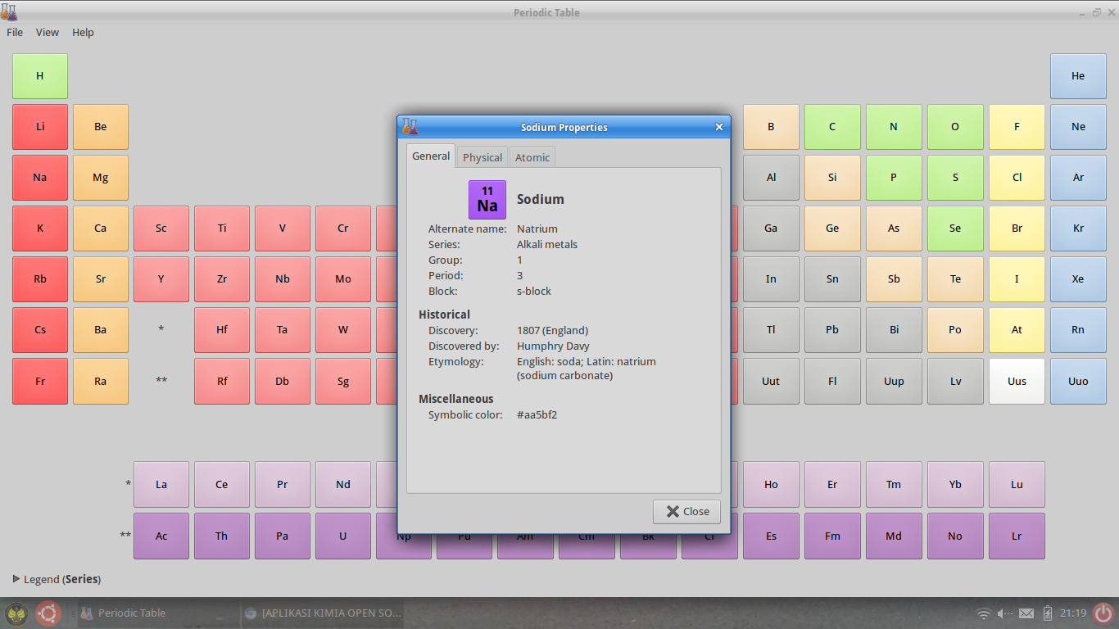This screenshot has width=1119, height=629.
Task: Click the Xenon (Xe) tile
Action: click(1078, 279)
